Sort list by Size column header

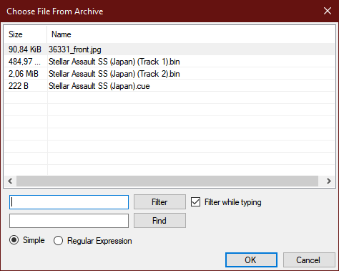point(26,34)
